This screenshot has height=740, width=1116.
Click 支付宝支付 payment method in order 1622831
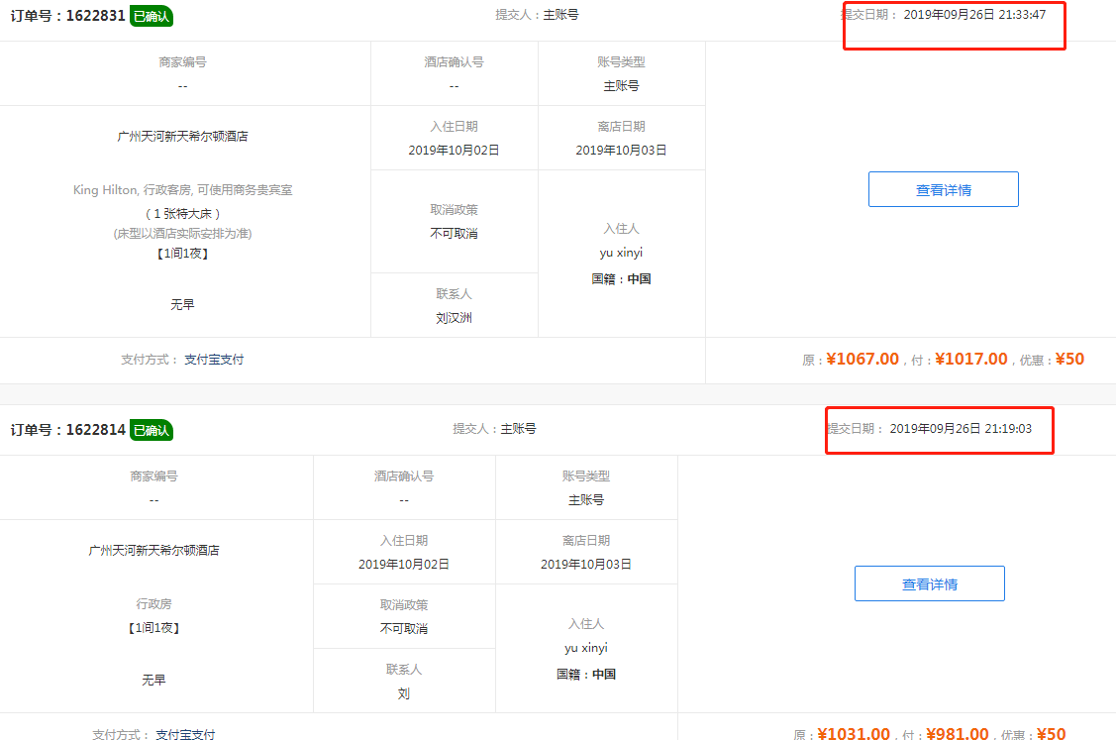coord(214,360)
